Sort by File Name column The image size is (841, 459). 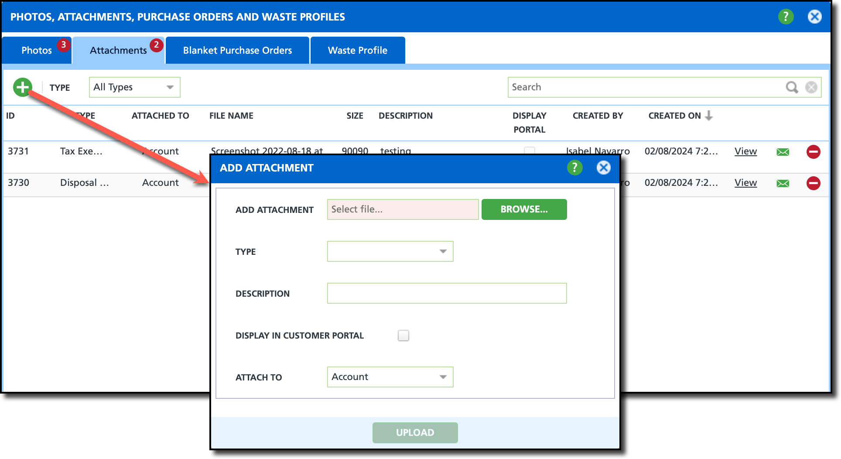click(x=231, y=116)
